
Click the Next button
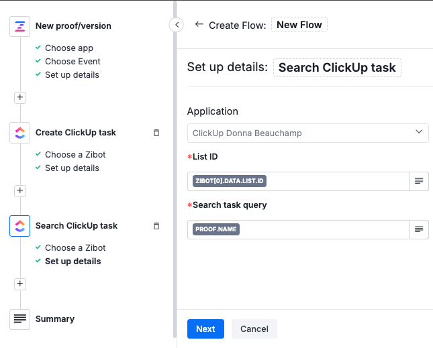(x=205, y=329)
